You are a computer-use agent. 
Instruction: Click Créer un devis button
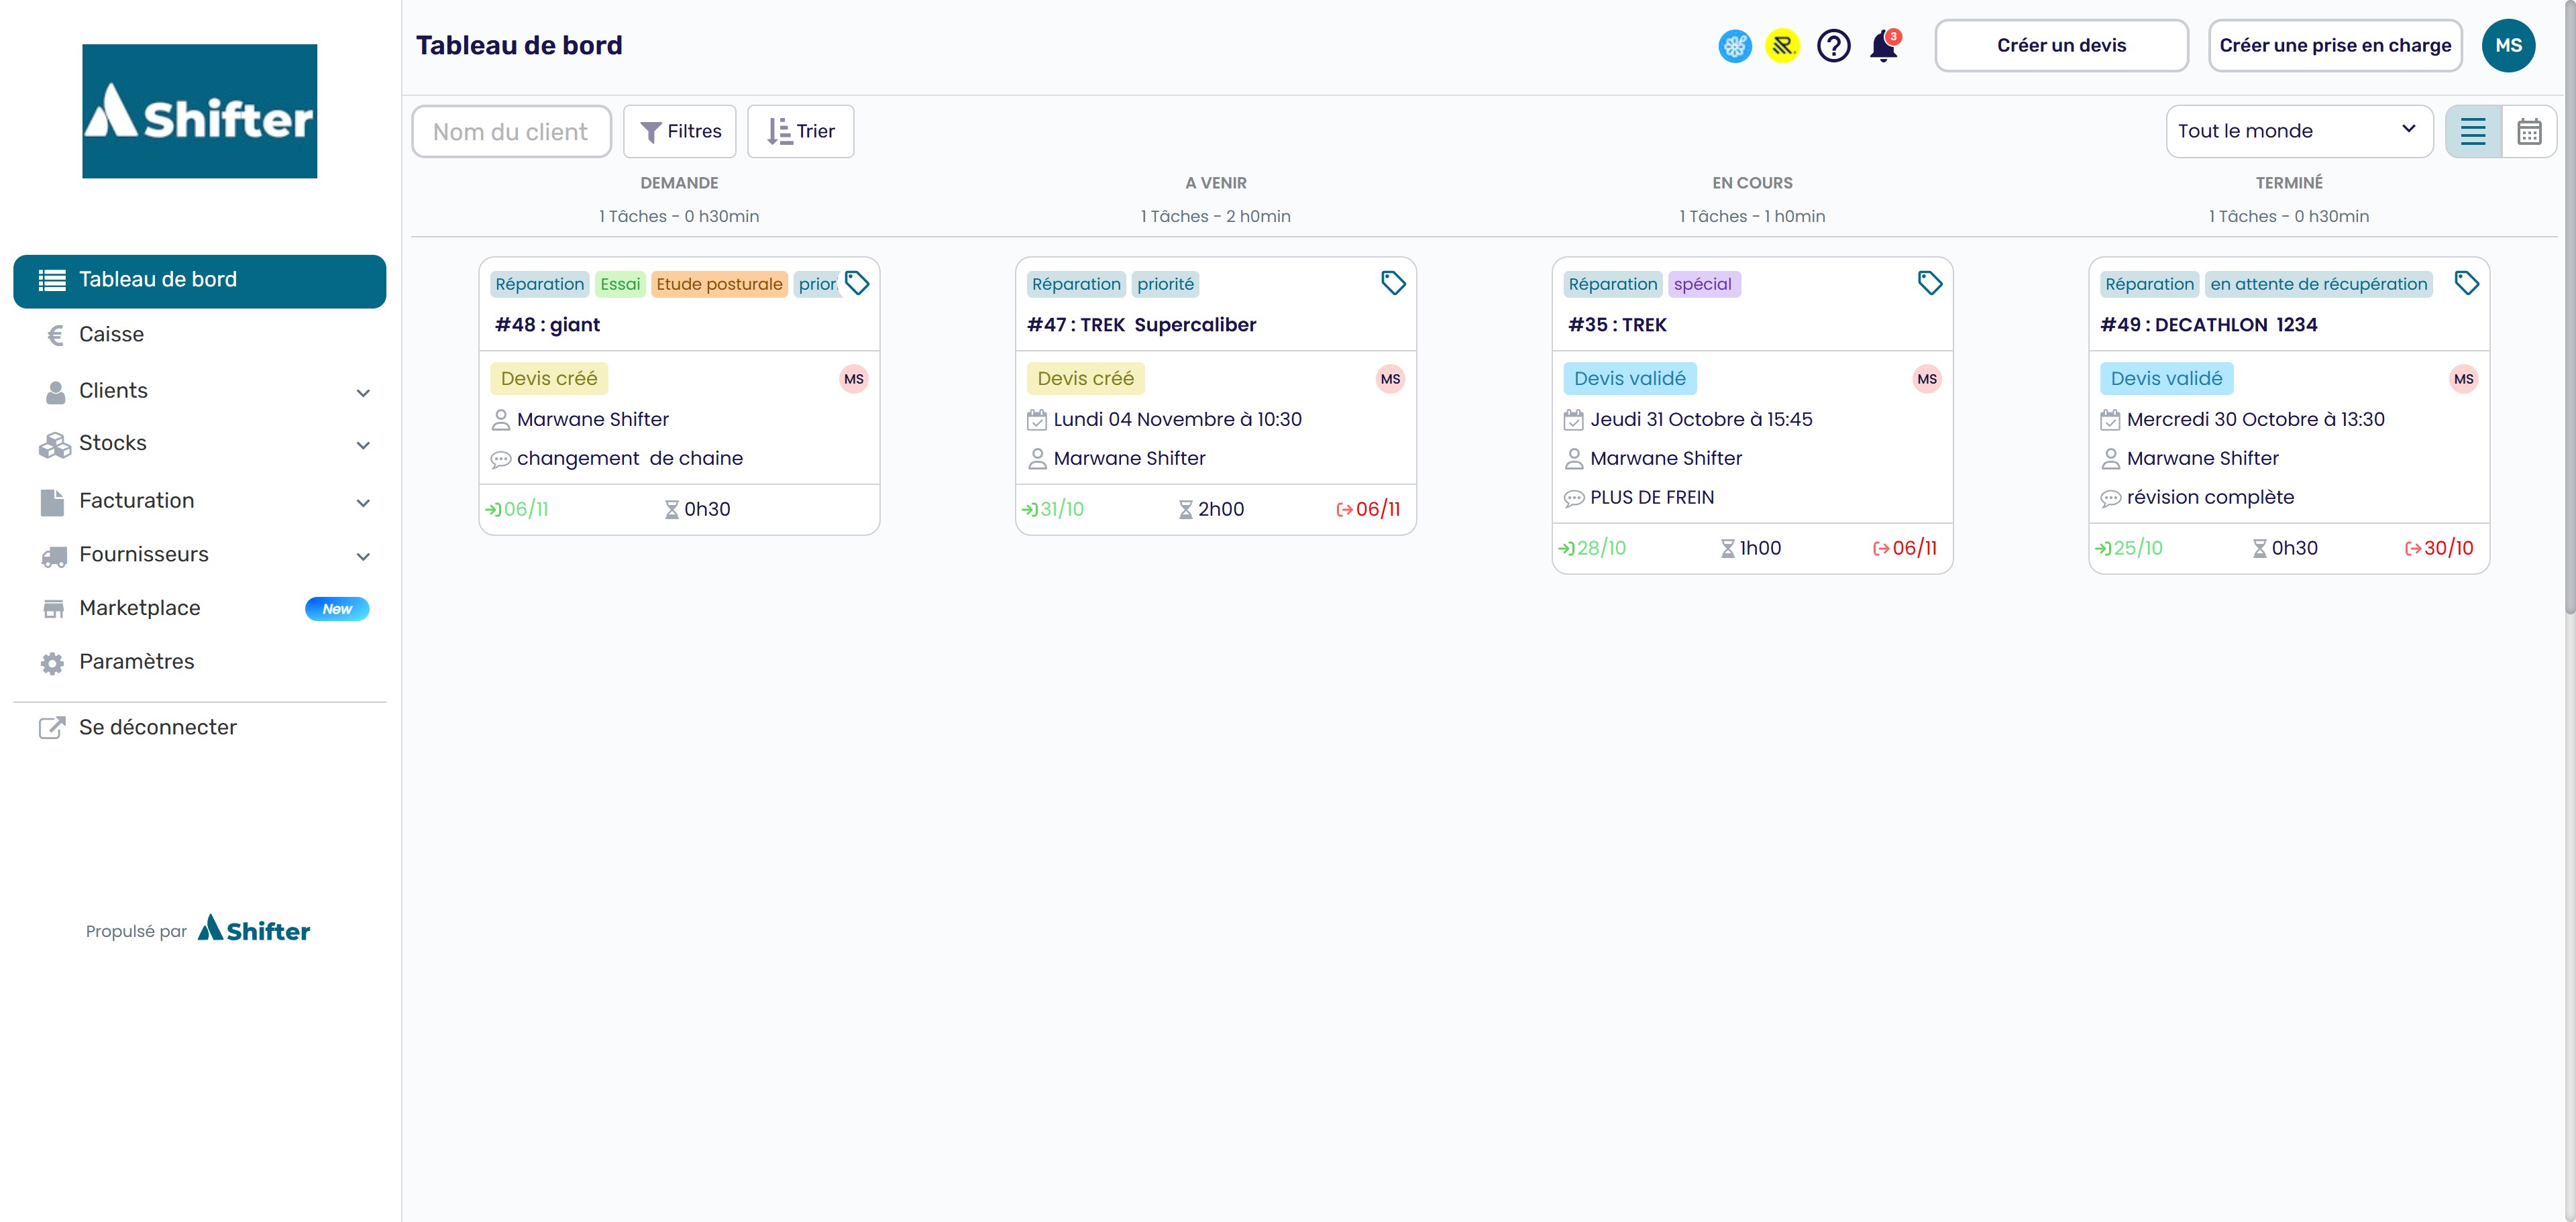click(2061, 46)
